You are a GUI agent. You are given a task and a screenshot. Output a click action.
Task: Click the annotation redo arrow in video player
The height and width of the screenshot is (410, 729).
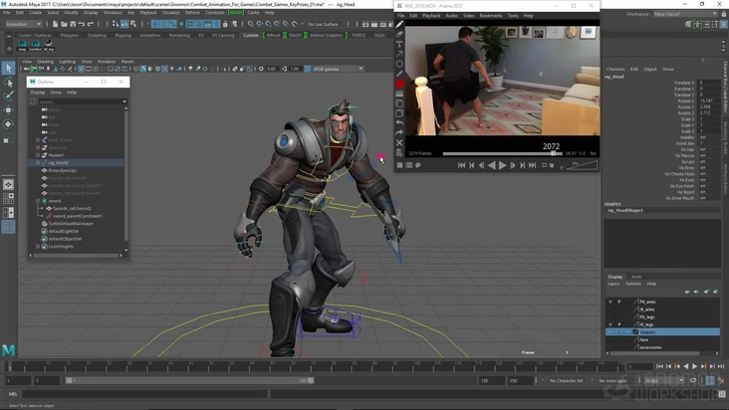point(399,132)
